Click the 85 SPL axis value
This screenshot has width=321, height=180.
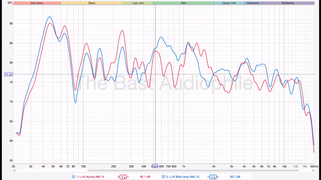pyautogui.click(x=11, y=43)
